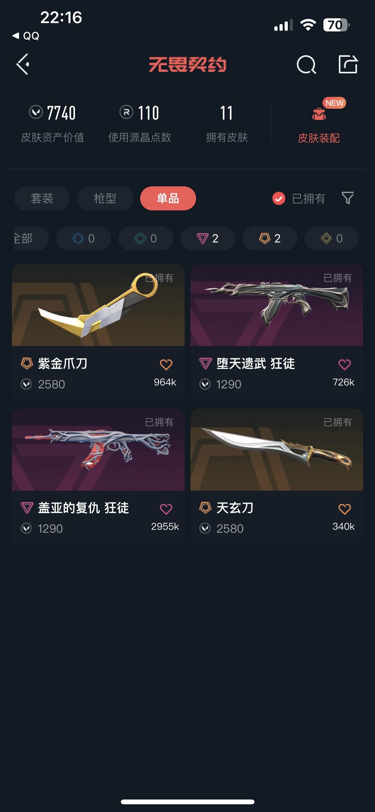Toggle the green diamond tier filter
Screen dimensions: 375x812
click(x=146, y=238)
